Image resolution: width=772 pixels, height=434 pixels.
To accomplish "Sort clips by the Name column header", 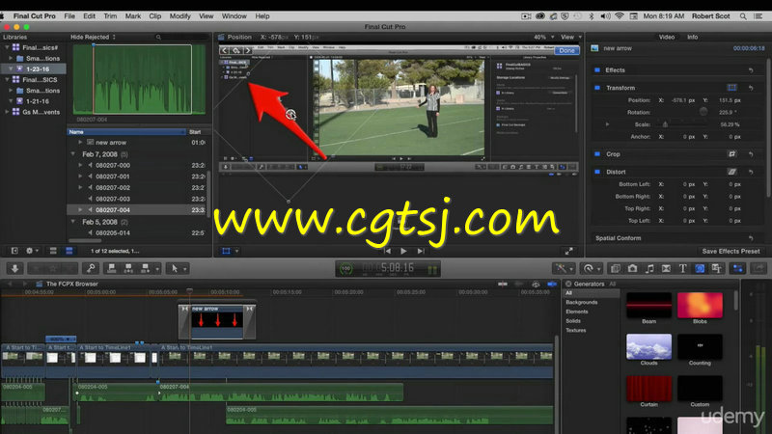I will (125, 132).
